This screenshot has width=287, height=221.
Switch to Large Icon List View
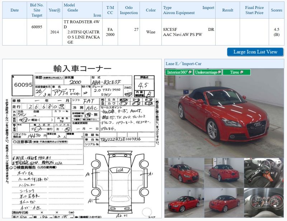coord(255,52)
